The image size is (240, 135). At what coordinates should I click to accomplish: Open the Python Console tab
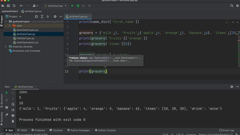(105, 130)
